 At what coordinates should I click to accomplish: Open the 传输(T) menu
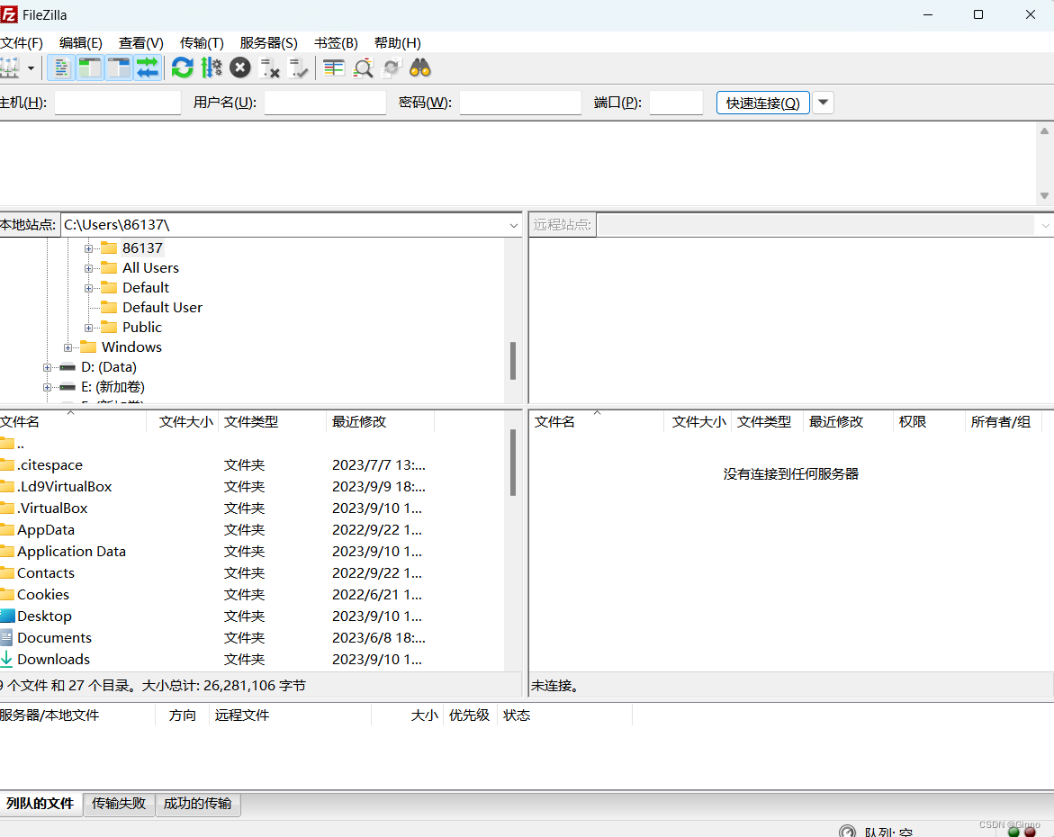202,43
